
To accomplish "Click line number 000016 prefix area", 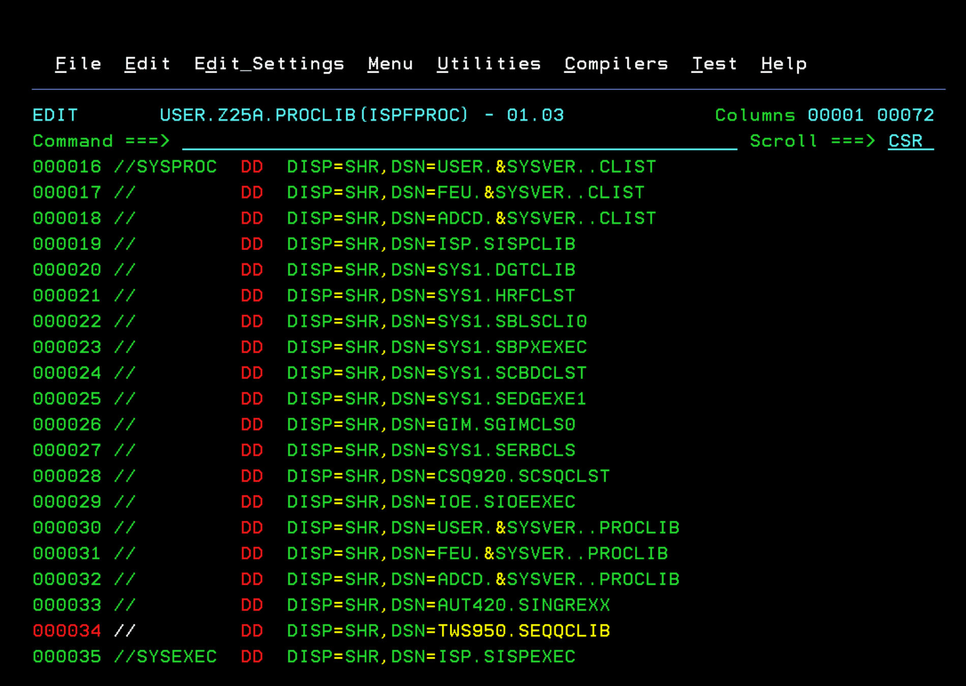I will click(x=67, y=167).
